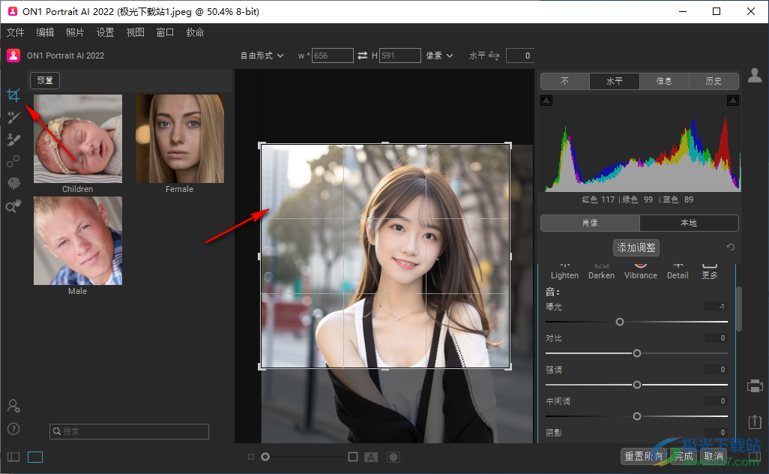Click the 对比 contrast slider handle
This screenshot has width=769, height=474.
click(637, 353)
